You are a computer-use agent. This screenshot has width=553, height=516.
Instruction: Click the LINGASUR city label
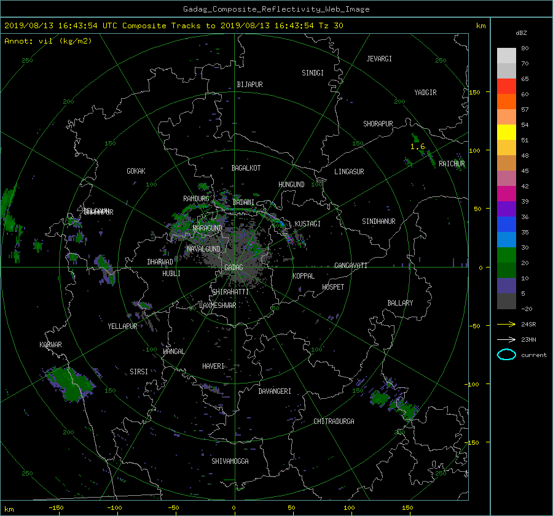click(x=349, y=172)
